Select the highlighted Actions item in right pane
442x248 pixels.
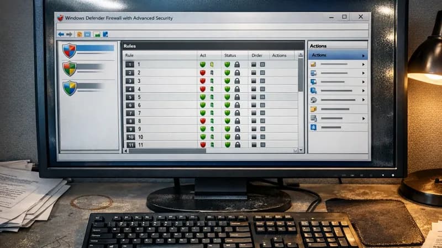click(x=338, y=55)
